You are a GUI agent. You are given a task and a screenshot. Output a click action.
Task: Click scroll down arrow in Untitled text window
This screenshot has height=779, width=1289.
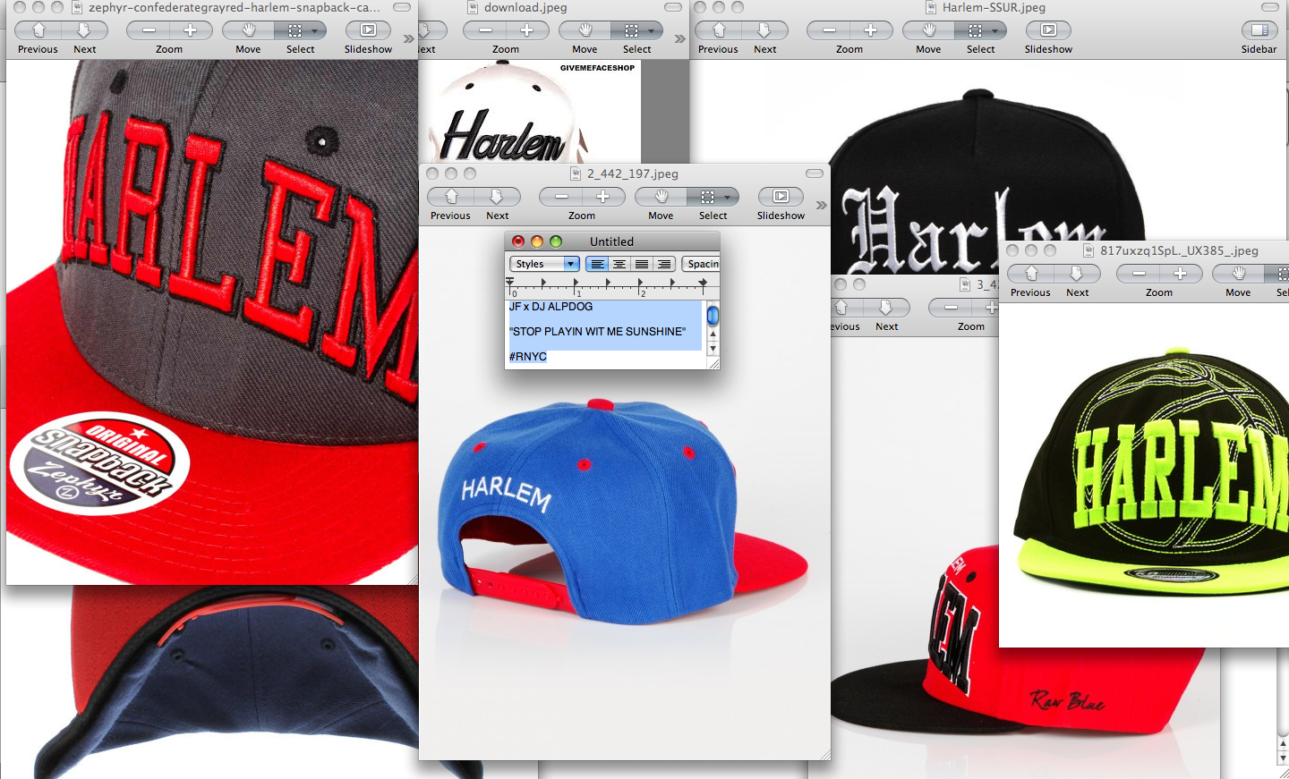713,349
